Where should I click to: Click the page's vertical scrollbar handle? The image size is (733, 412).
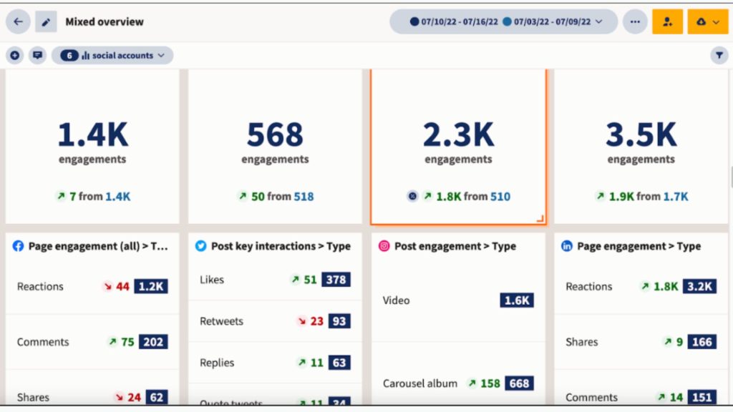[731, 177]
